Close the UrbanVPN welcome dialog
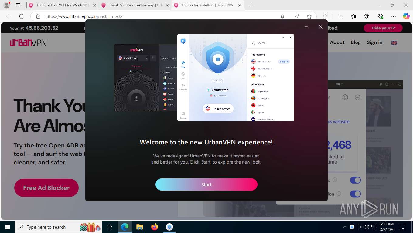This screenshot has width=413, height=233. point(321,27)
